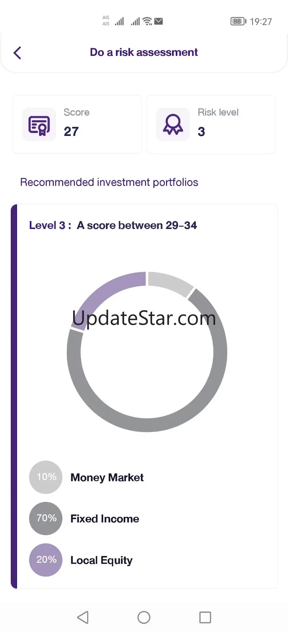Screen dimensions: 288x633
Task: Select the 10% Money Market circle
Action: (46, 477)
